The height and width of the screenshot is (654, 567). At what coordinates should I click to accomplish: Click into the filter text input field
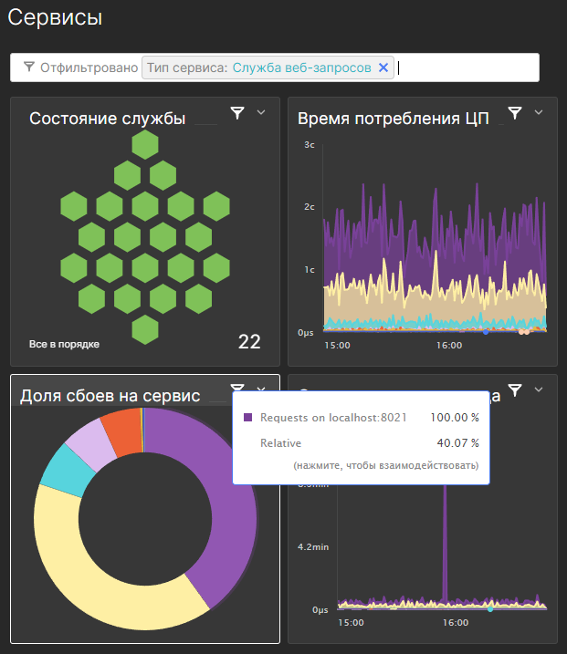point(466,67)
